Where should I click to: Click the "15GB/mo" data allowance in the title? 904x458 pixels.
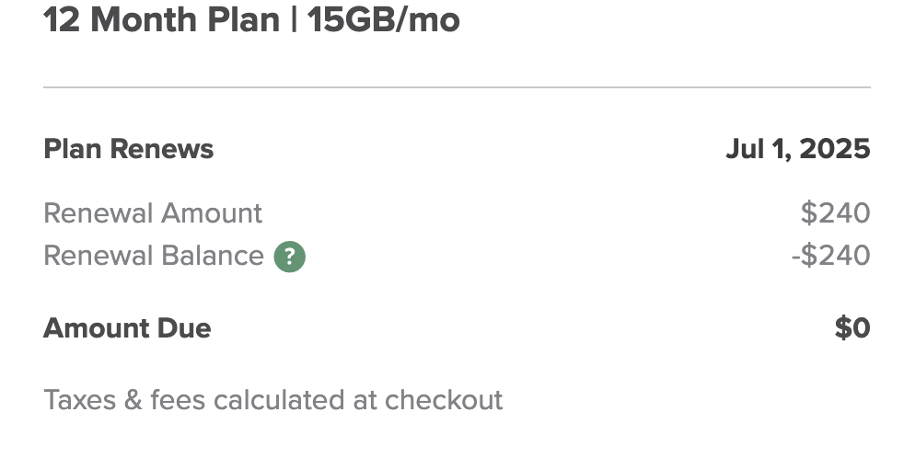click(x=383, y=19)
